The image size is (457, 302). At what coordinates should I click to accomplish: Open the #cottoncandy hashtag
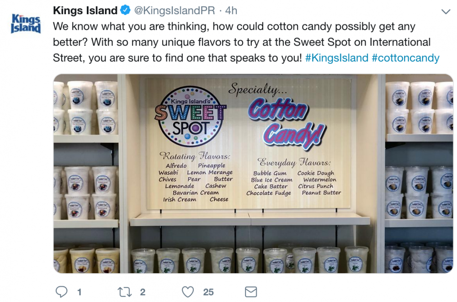tap(405, 58)
